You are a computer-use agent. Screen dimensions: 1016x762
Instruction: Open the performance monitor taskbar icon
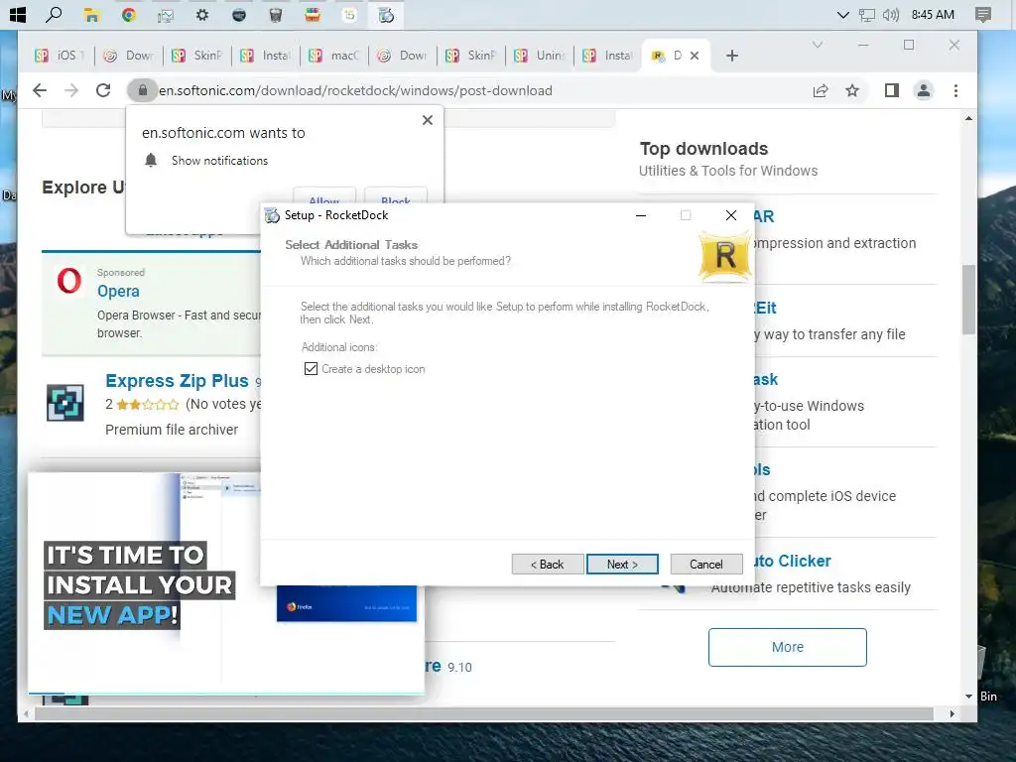166,15
